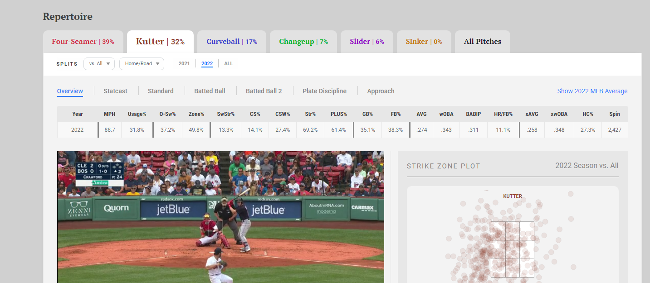The height and width of the screenshot is (283, 650).
Task: Click the xwOBA column header
Action: click(x=559, y=114)
